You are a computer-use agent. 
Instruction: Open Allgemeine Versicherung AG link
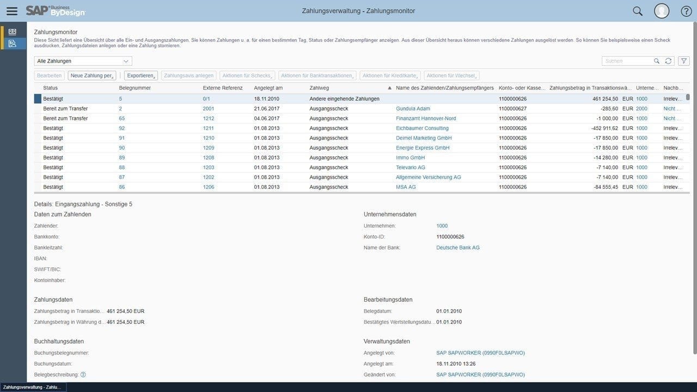click(x=429, y=177)
